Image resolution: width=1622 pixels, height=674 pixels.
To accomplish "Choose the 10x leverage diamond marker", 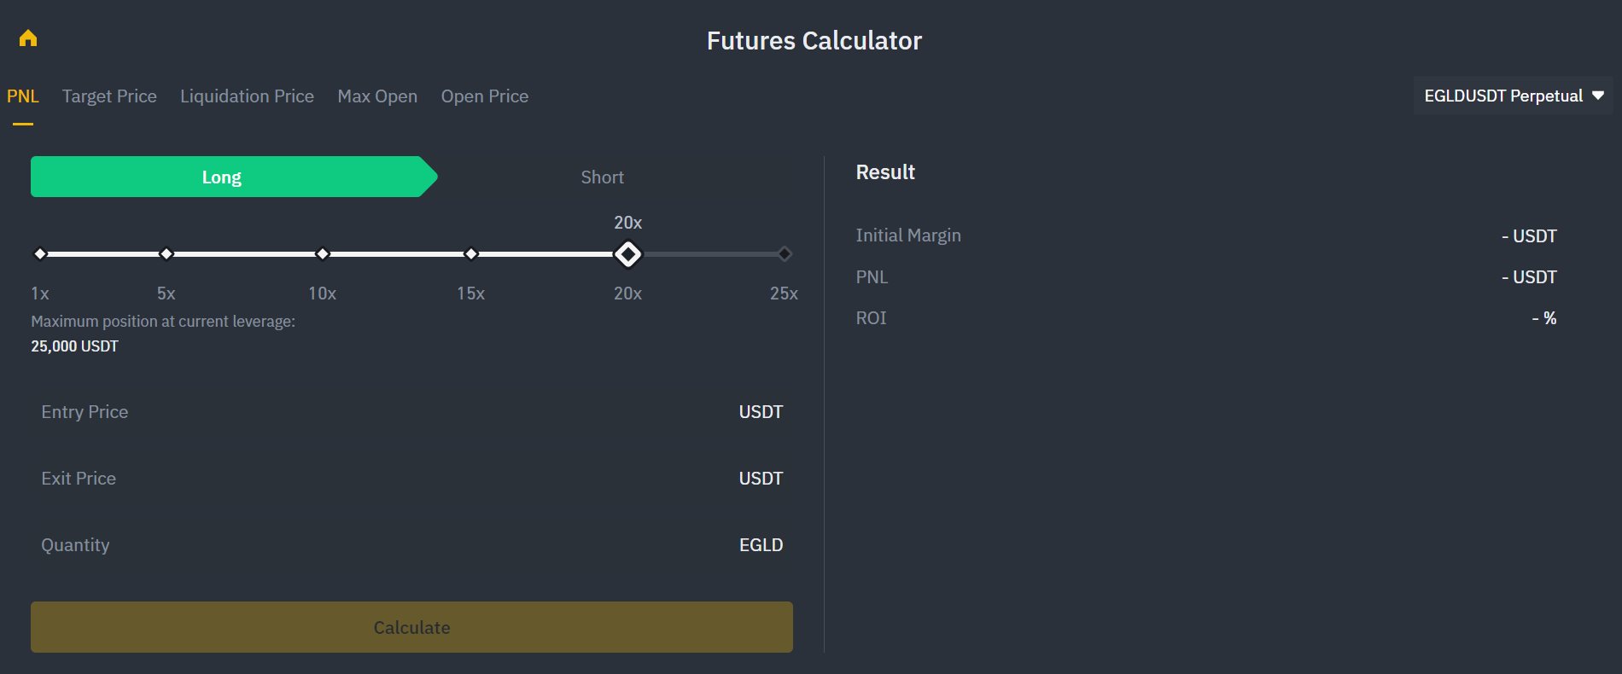I will (x=323, y=253).
